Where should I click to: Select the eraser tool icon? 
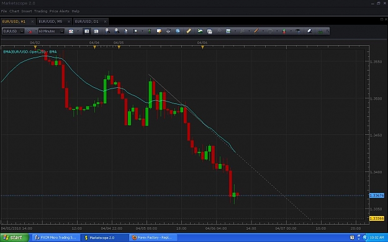pyautogui.click(x=309, y=31)
